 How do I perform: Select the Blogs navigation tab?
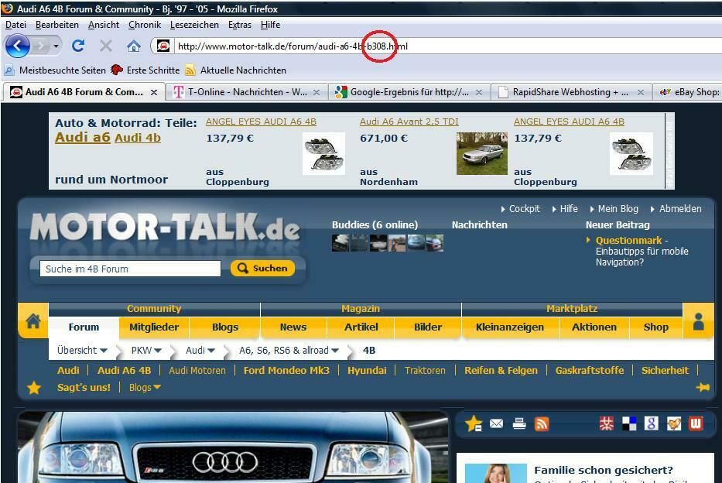pyautogui.click(x=225, y=327)
